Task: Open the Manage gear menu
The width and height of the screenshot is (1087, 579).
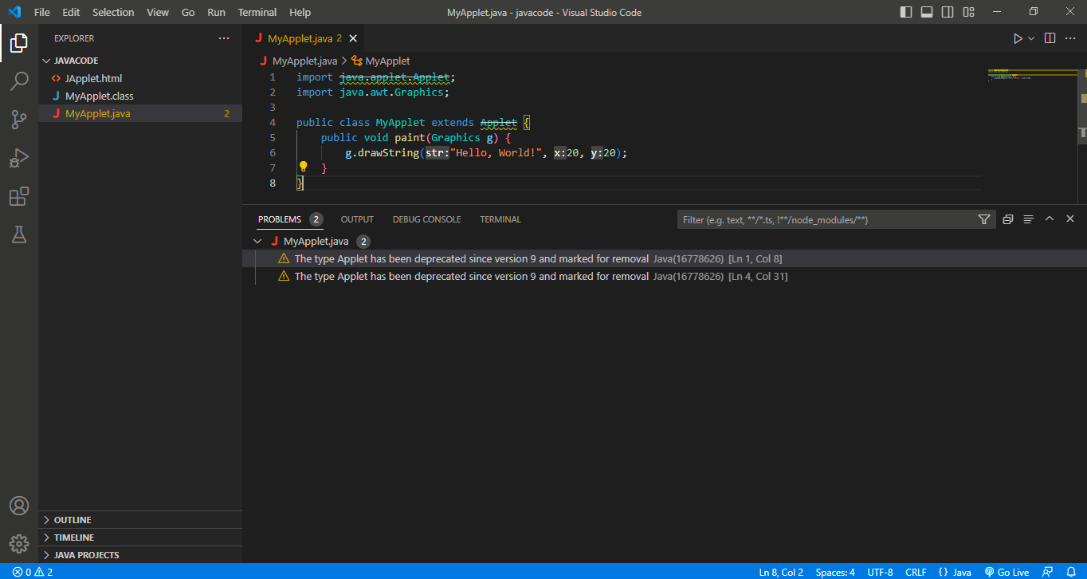Action: click(x=19, y=544)
